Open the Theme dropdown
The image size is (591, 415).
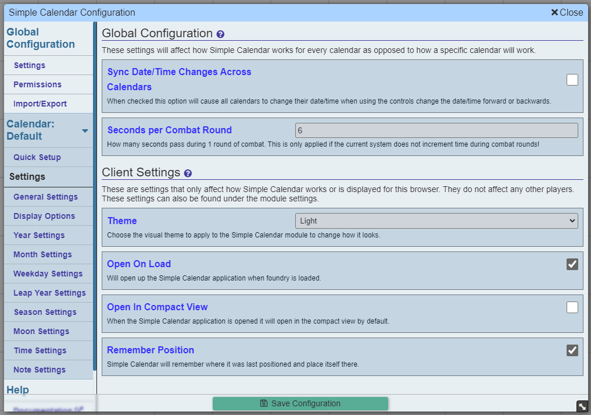coord(436,221)
